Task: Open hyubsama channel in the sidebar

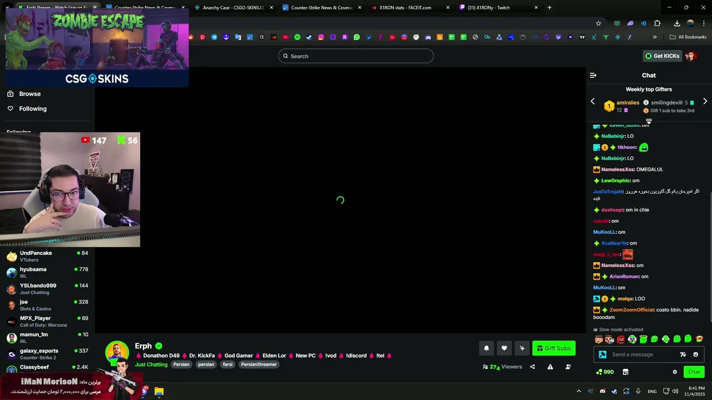Action: pyautogui.click(x=47, y=272)
